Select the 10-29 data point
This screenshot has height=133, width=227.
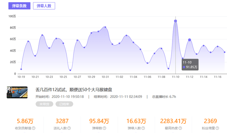pos(92,33)
